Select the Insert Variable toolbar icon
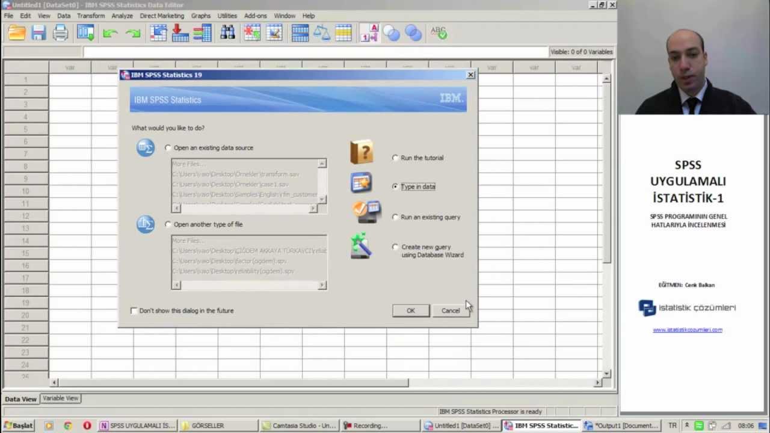770x433 pixels. 274,32
